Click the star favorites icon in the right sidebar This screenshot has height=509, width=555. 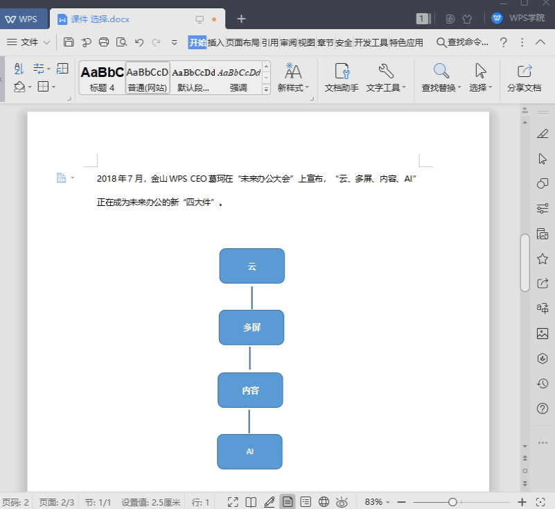point(543,259)
